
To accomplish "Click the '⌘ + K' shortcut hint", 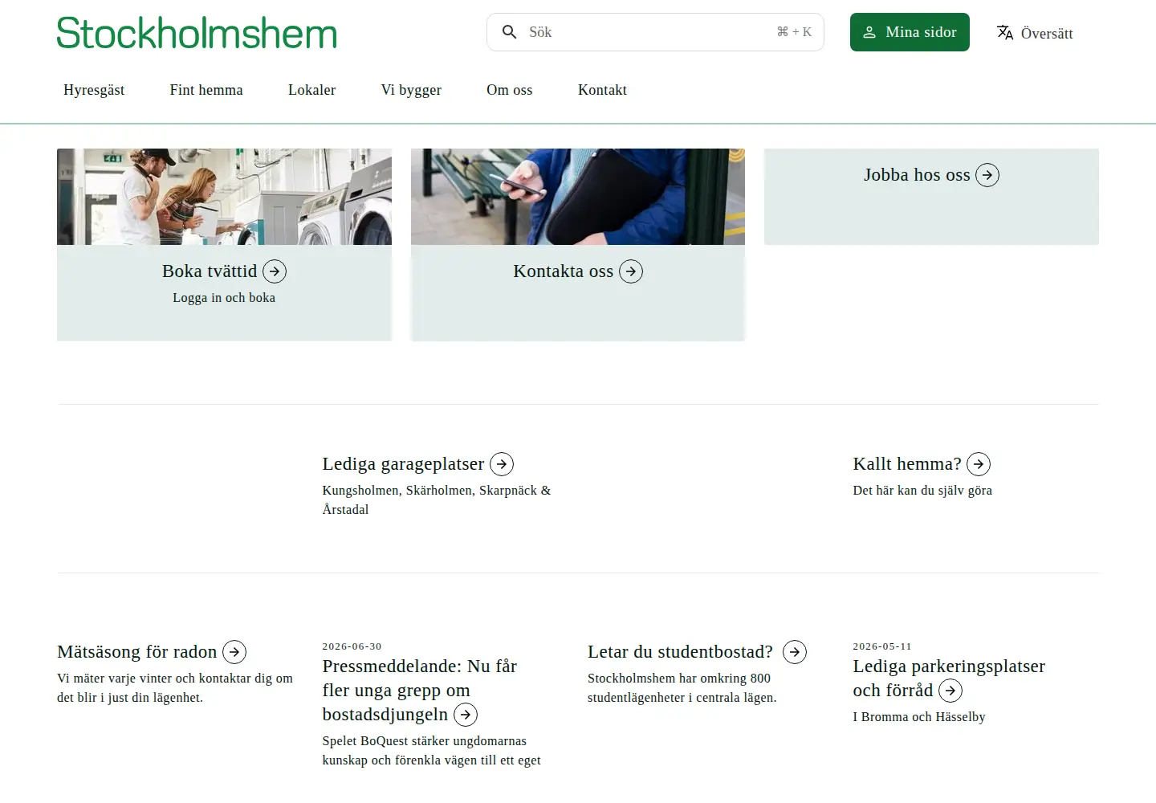I will pos(794,32).
